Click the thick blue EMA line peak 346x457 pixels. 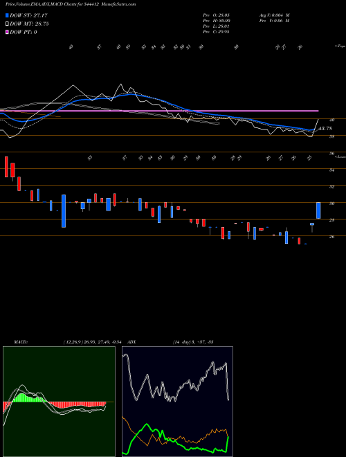[131, 94]
